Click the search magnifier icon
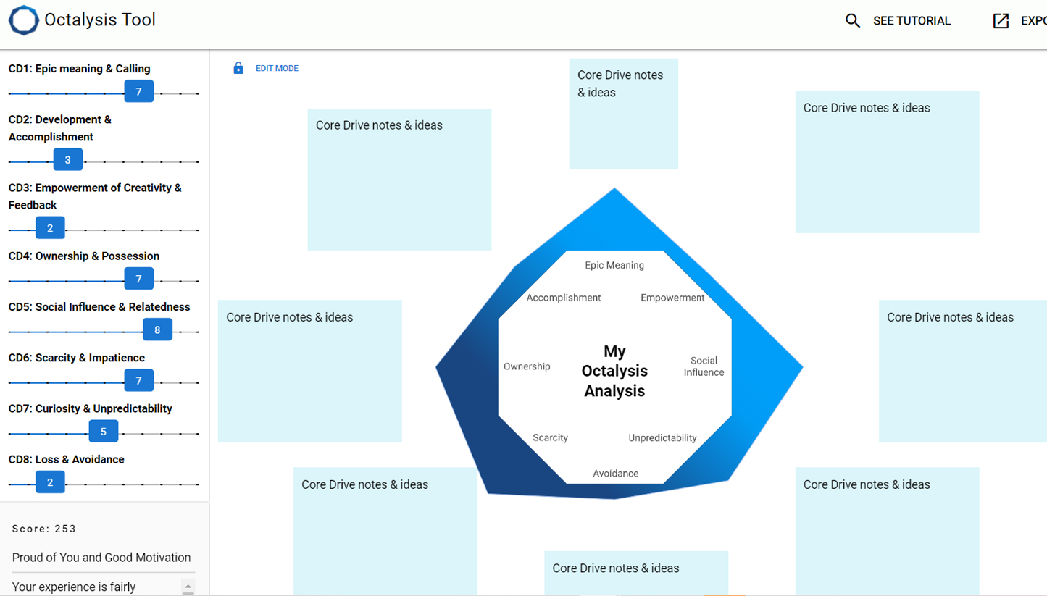The height and width of the screenshot is (596, 1047). pyautogui.click(x=853, y=21)
